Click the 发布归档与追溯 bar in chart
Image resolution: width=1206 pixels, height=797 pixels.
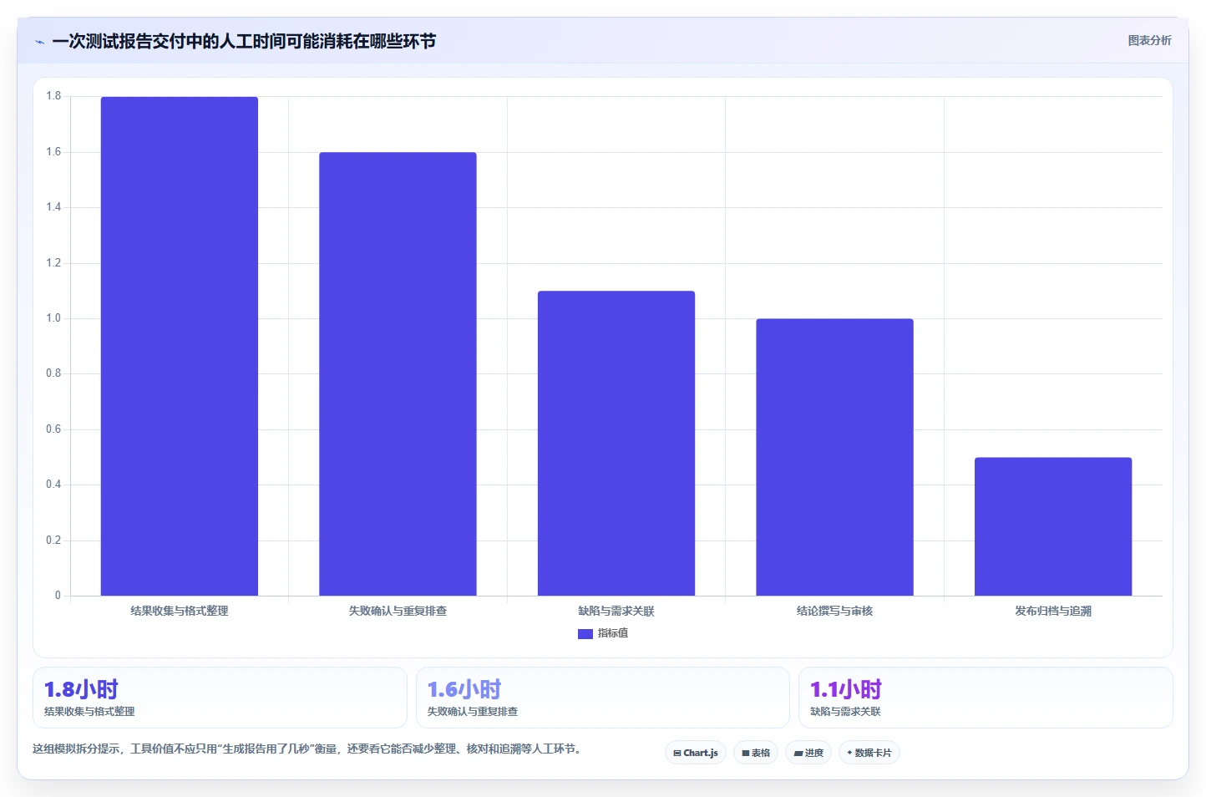click(x=1053, y=526)
